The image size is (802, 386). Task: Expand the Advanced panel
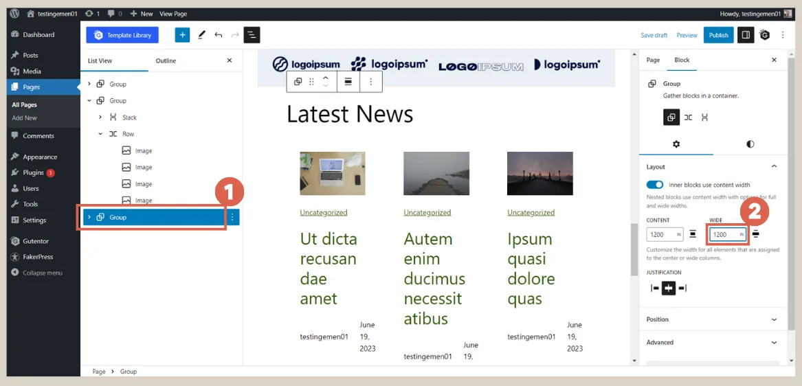713,342
